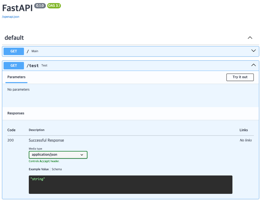Collapse the GET /test endpoint chevron
The width and height of the screenshot is (262, 202).
(x=254, y=65)
